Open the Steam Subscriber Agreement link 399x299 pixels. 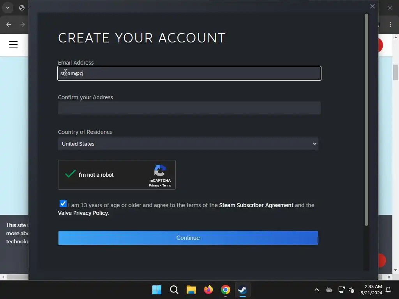(x=256, y=205)
